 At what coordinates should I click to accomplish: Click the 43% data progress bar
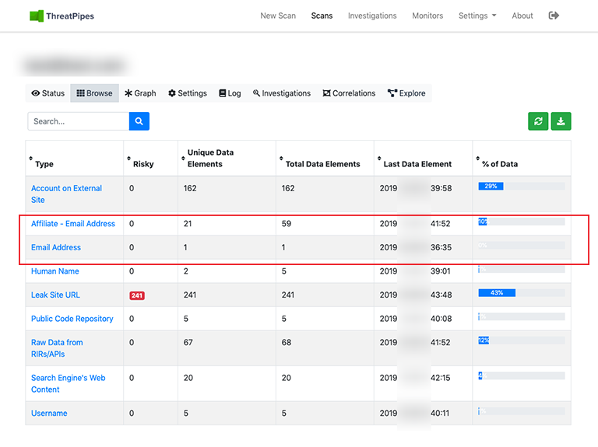click(x=521, y=293)
